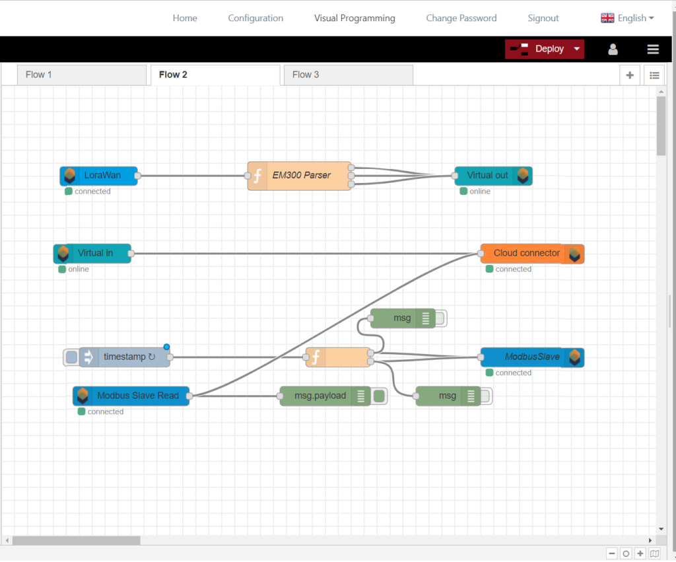Click the timestamp node's blue changed indicator
This screenshot has height=562, width=676.
coord(166,347)
